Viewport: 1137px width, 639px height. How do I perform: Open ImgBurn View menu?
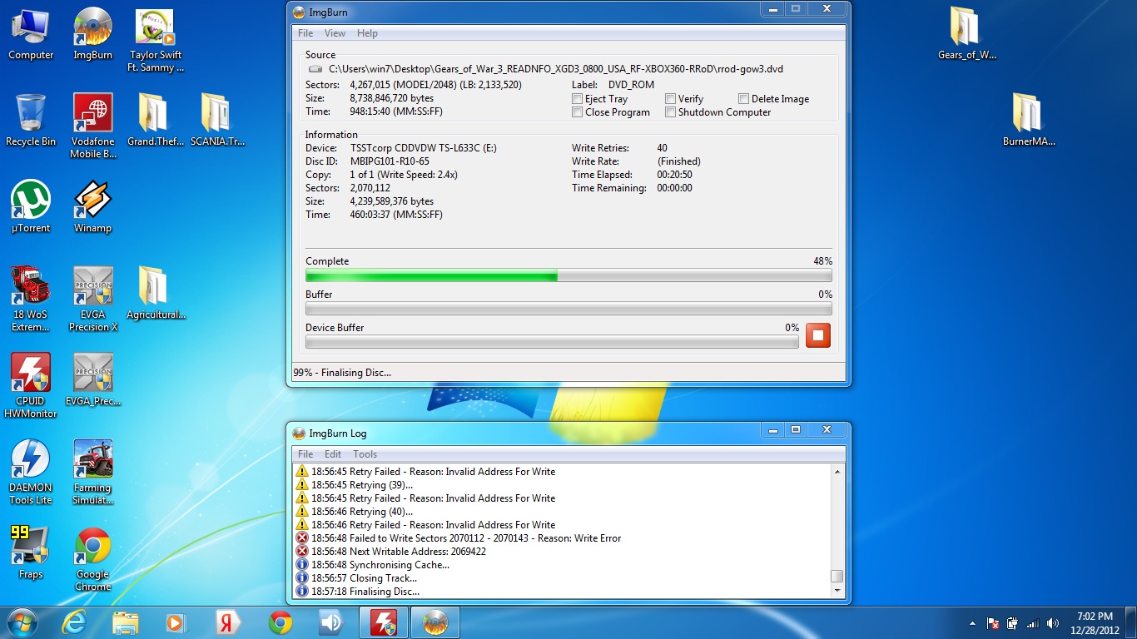pos(335,33)
